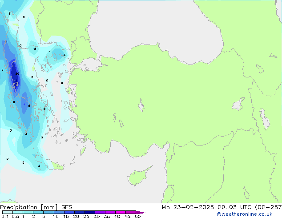The width and height of the screenshot is (282, 218).
Task: Click the 50 mm magenta legend arrow tip
Action: click(x=143, y=212)
